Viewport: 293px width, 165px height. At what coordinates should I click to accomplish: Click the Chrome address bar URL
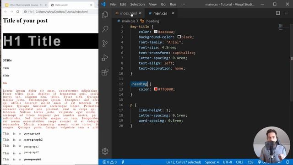tap(61, 11)
